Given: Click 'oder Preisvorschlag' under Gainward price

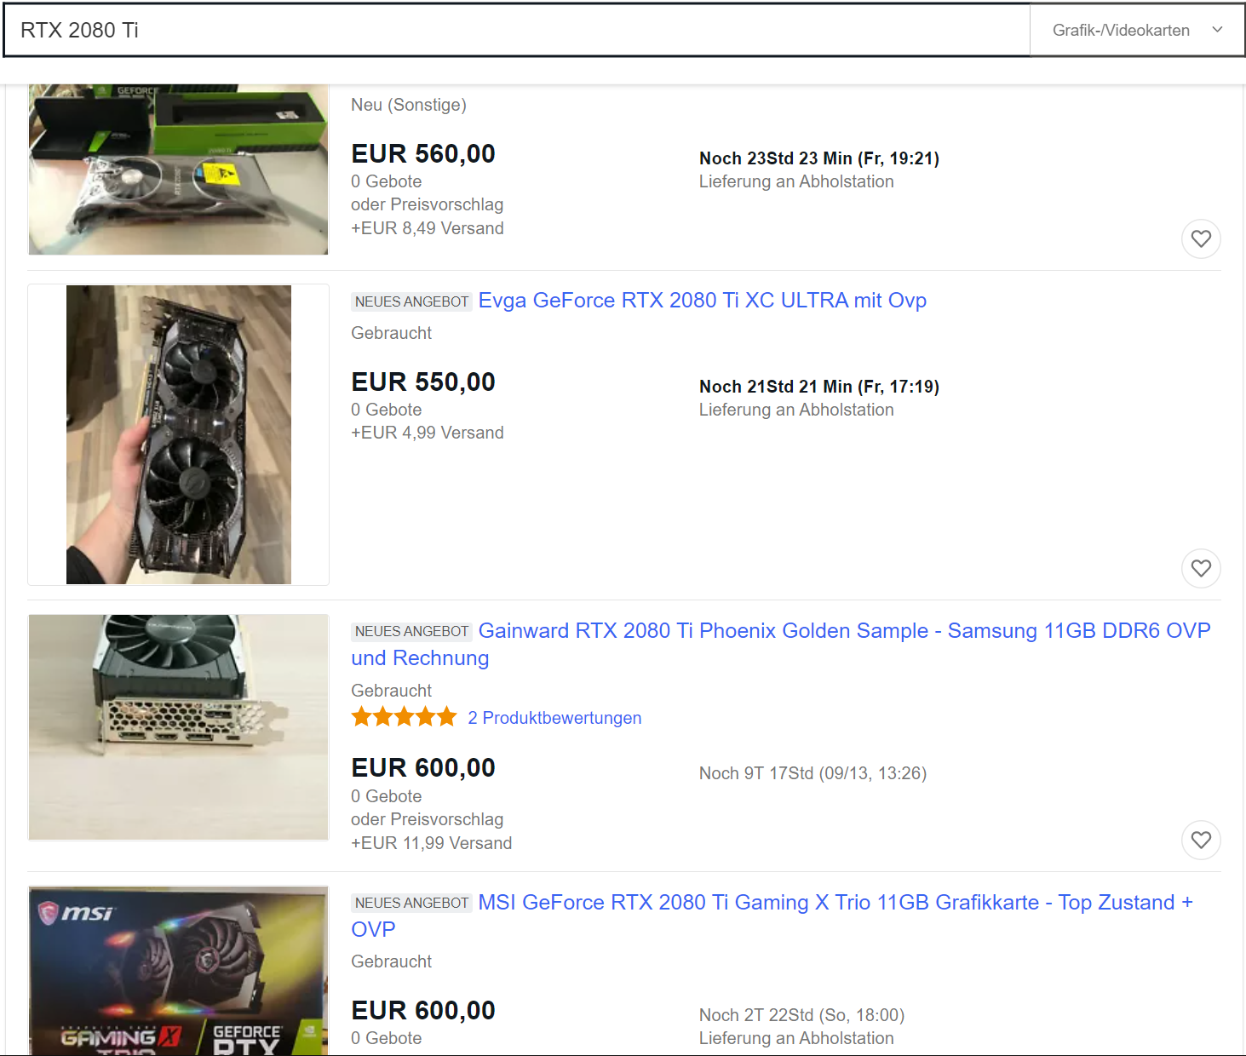Looking at the screenshot, I should pos(428,819).
